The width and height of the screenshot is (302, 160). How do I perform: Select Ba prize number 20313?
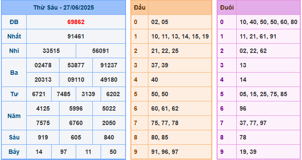pyautogui.click(x=43, y=80)
